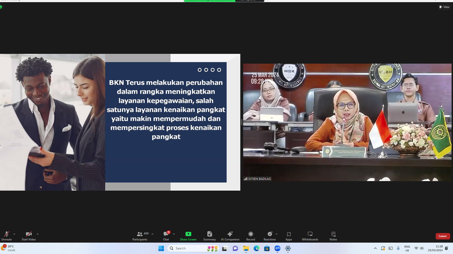Select the DITJEN BADILAG speaker video
Screen dimensions: 453x254
click(x=347, y=122)
